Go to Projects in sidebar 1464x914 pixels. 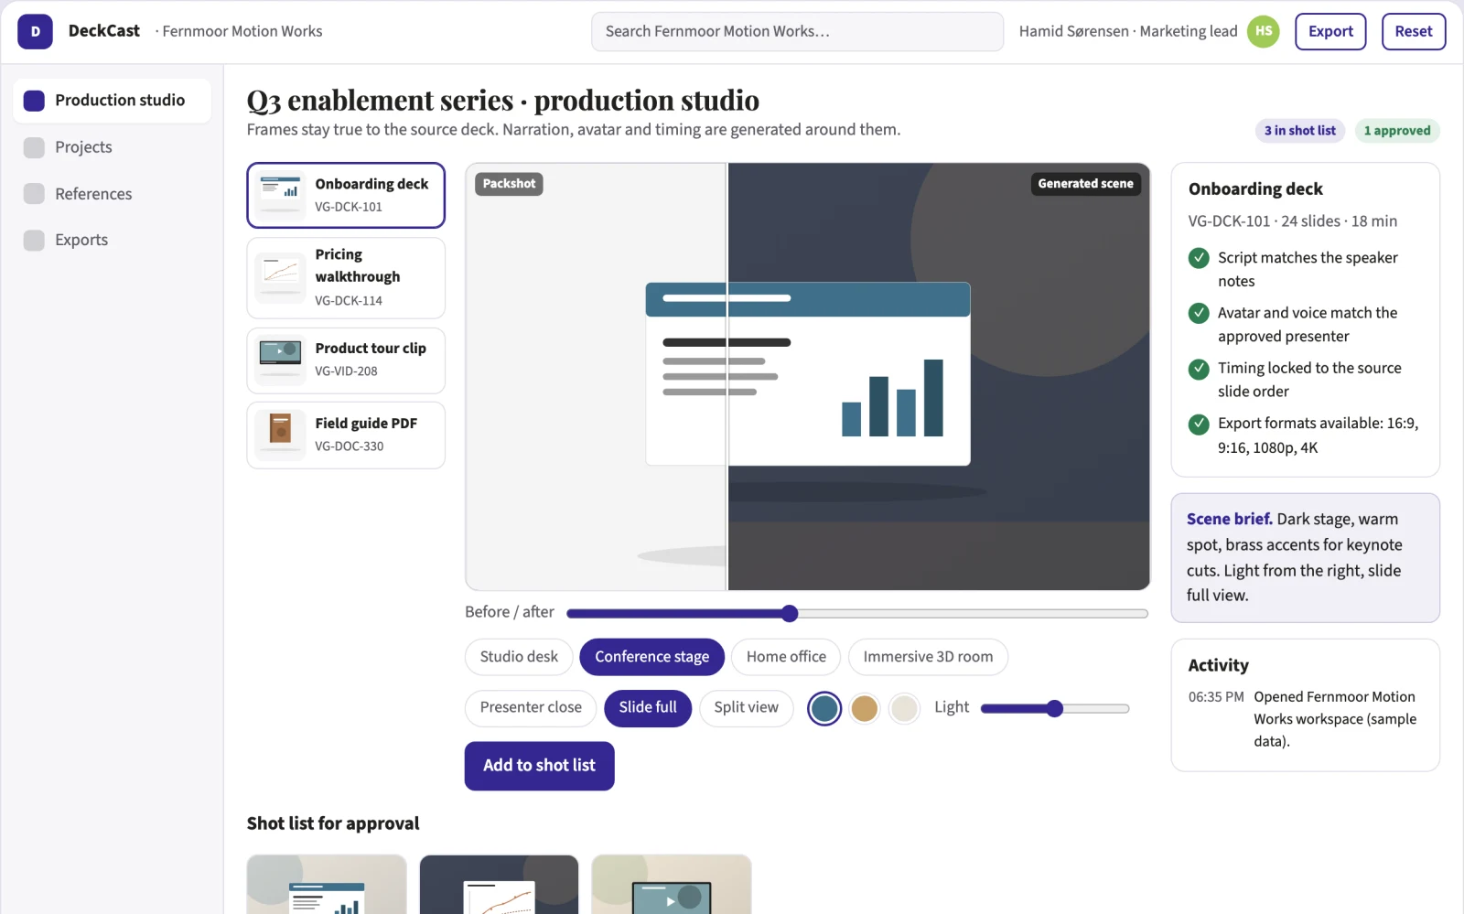tap(112, 147)
